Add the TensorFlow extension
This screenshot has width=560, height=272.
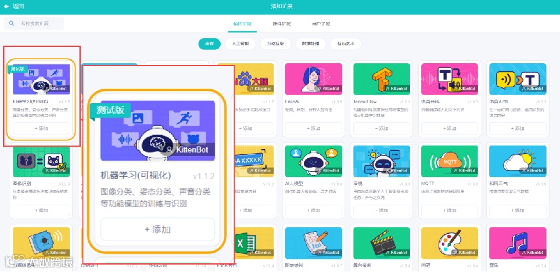coord(382,128)
